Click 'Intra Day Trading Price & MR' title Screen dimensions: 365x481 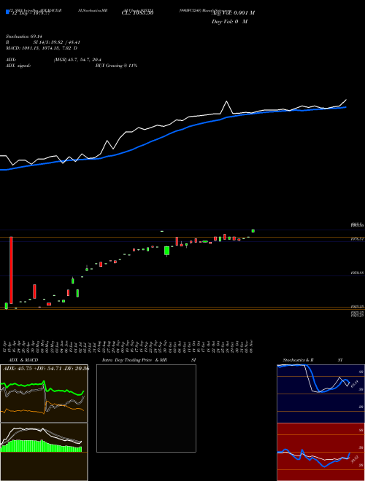(134, 360)
